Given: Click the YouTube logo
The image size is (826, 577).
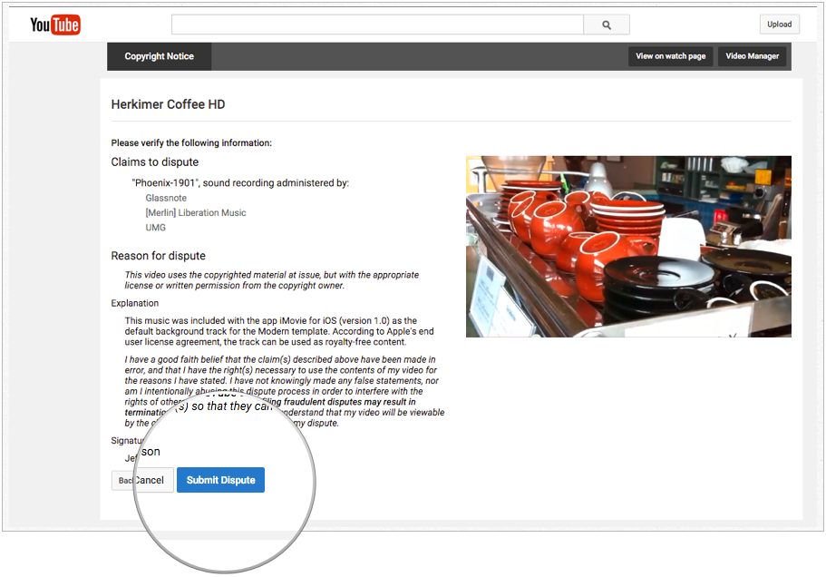Looking at the screenshot, I should (55, 24).
